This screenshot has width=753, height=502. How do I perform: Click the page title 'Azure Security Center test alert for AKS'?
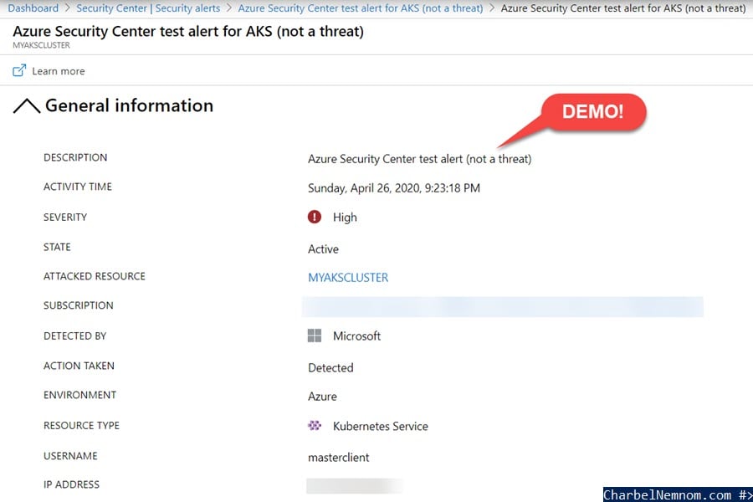click(142, 31)
